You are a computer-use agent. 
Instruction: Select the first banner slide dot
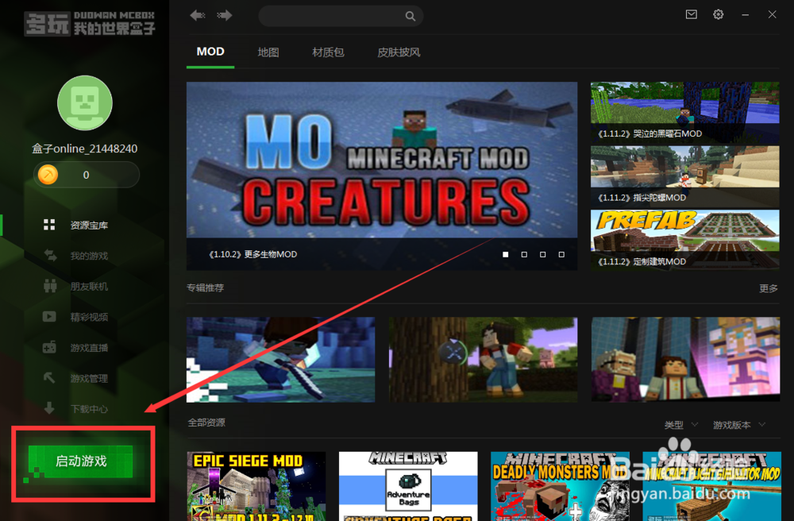pos(505,254)
